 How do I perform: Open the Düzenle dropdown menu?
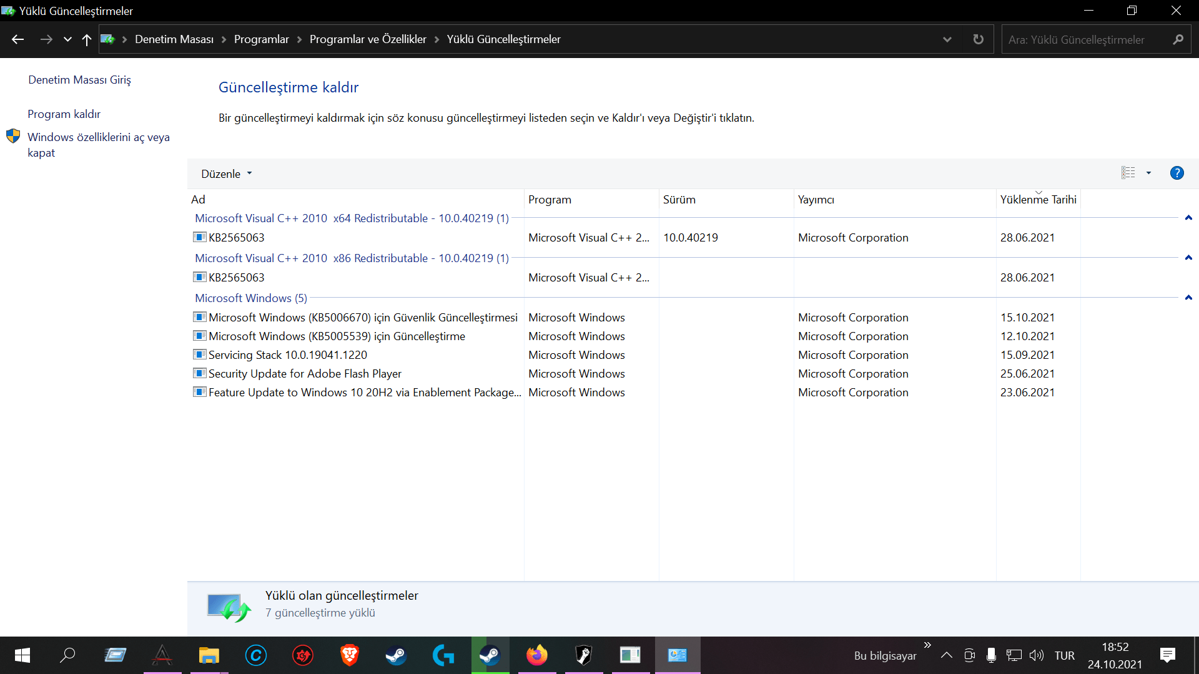[226, 173]
